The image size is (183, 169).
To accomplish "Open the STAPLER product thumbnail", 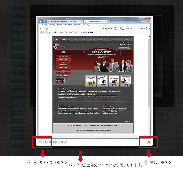I will 114,81.
